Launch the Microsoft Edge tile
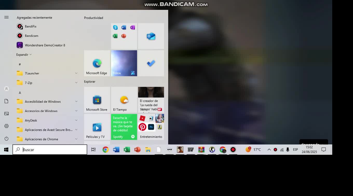Screen dimensions: 353x196 point(97,63)
